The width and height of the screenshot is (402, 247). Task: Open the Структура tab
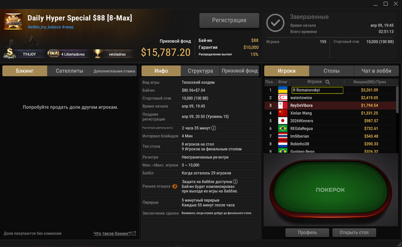click(x=200, y=71)
